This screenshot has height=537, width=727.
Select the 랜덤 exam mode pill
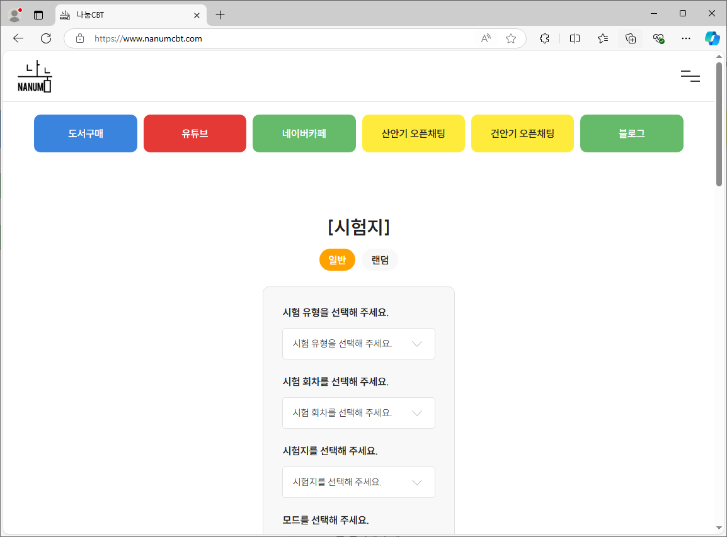click(379, 259)
